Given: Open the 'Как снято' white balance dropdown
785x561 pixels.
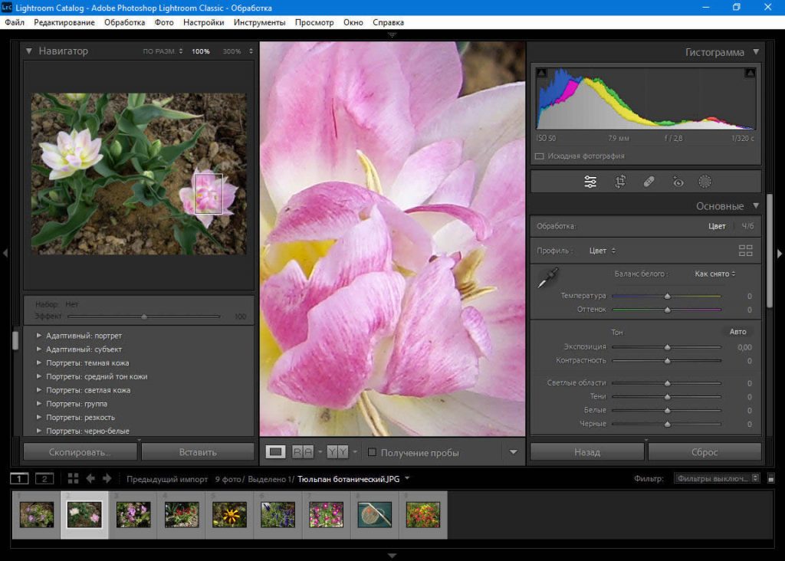Looking at the screenshot, I should coord(714,274).
